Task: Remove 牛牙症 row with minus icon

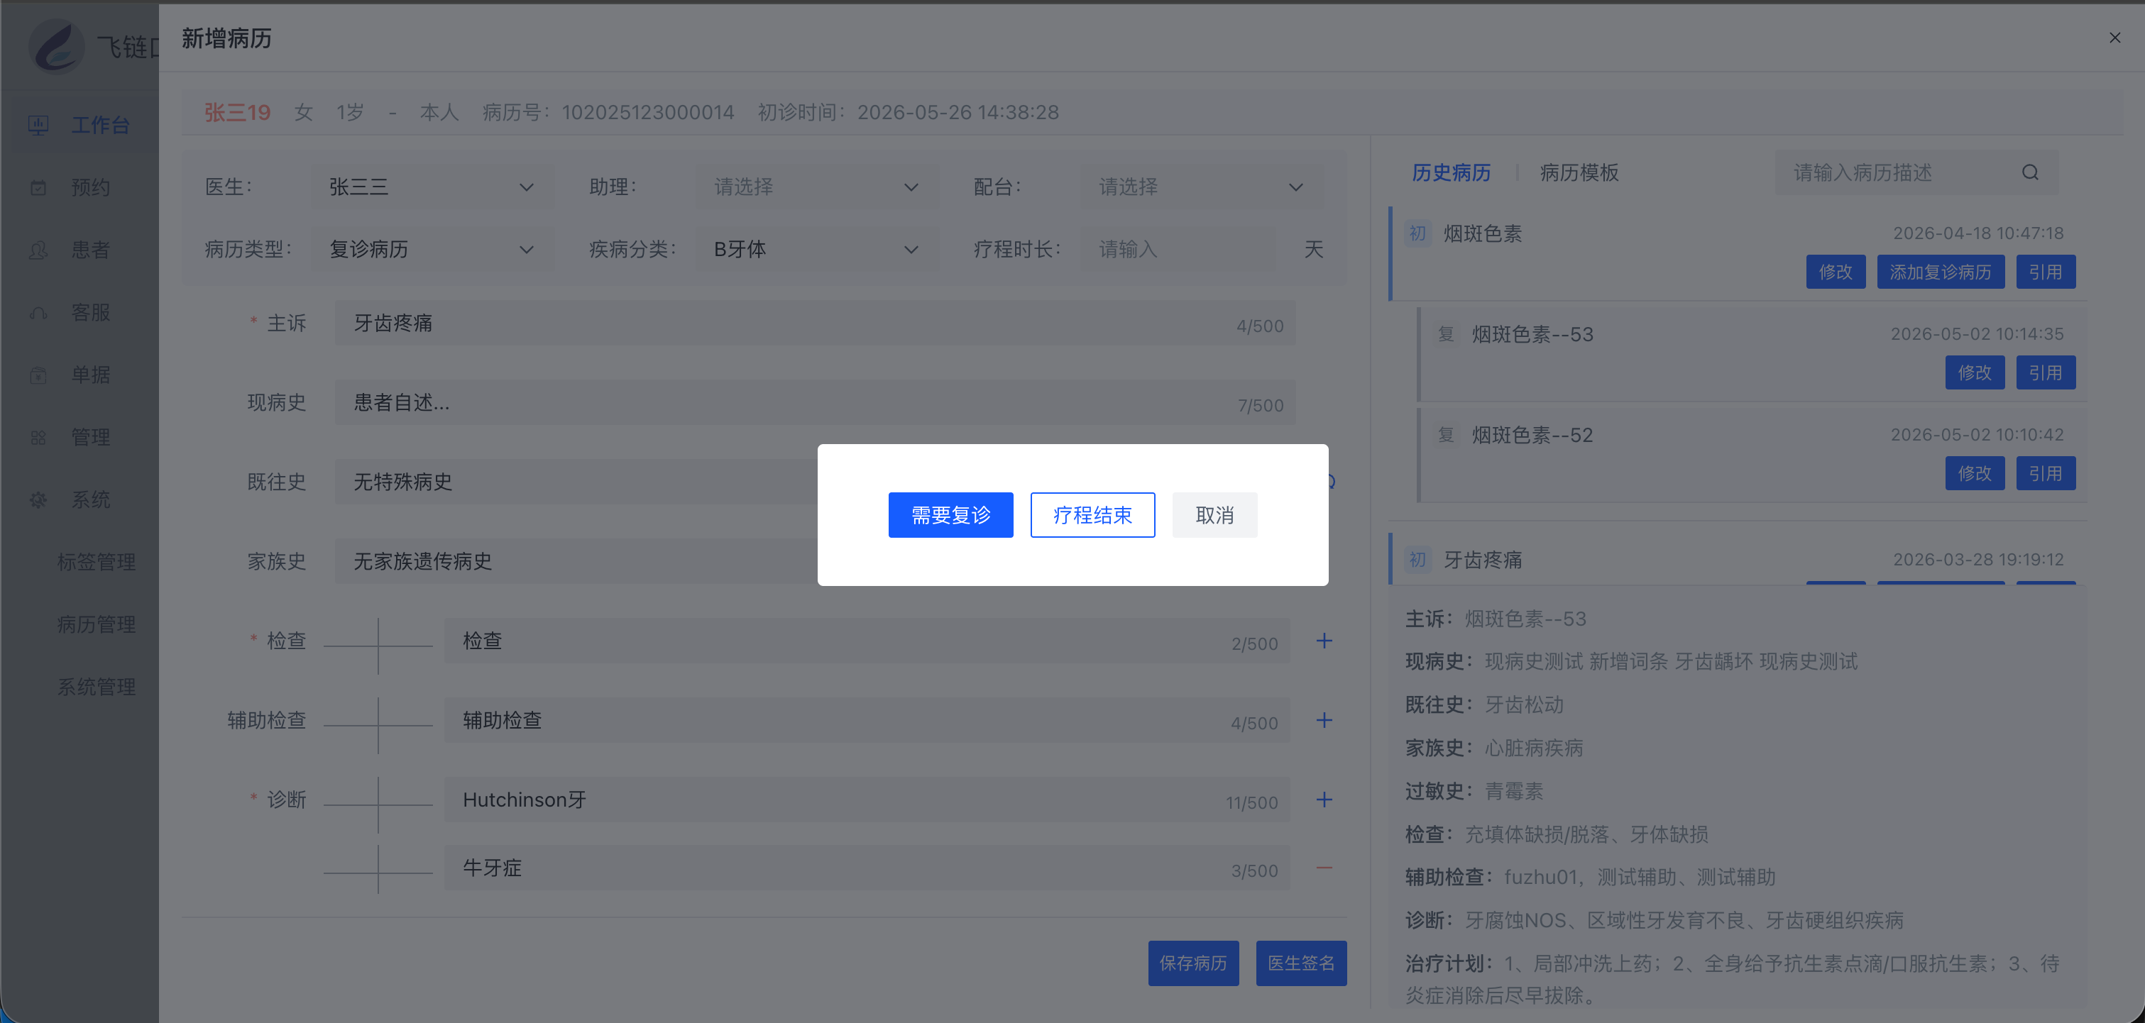Action: point(1324,868)
